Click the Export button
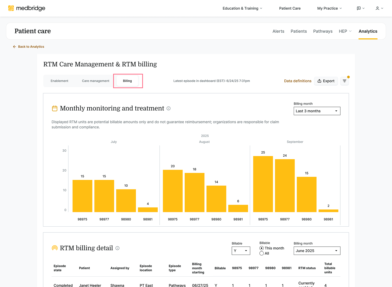 tap(326, 81)
